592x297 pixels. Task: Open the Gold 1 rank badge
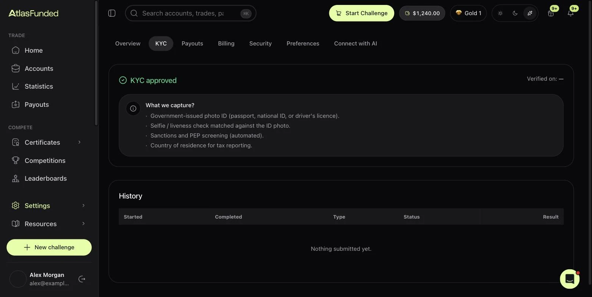(468, 13)
